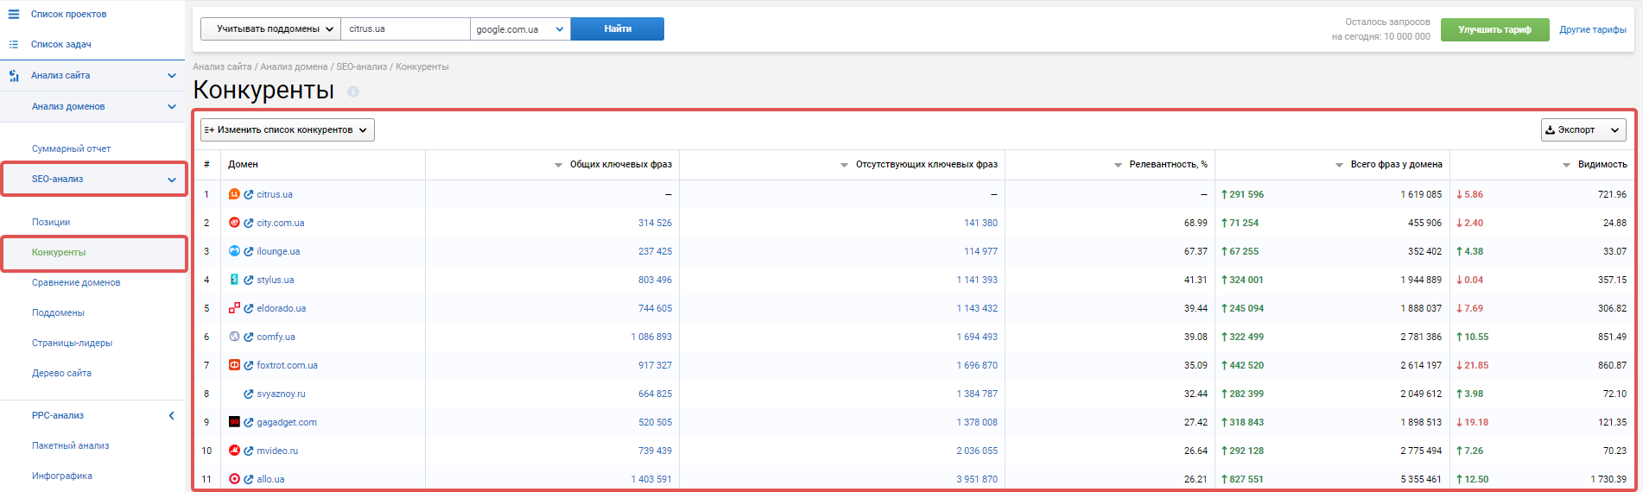Open Позиции in sidebar
The height and width of the screenshot is (492, 1643).
click(x=51, y=222)
